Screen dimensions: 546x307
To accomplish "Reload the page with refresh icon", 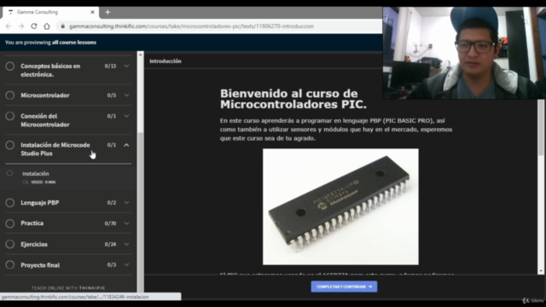I will point(34,26).
